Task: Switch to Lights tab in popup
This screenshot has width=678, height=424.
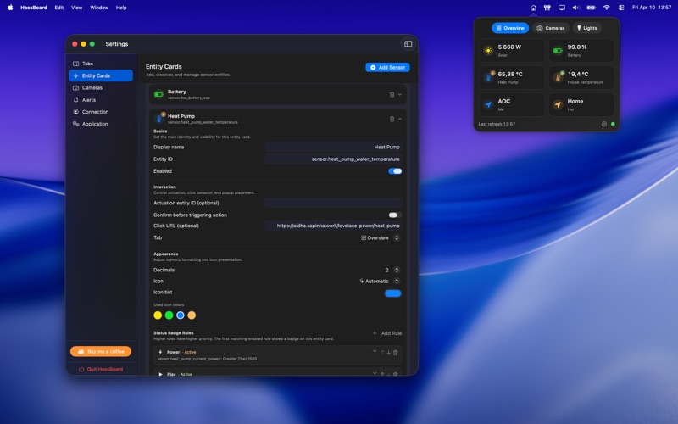Action: tap(586, 28)
